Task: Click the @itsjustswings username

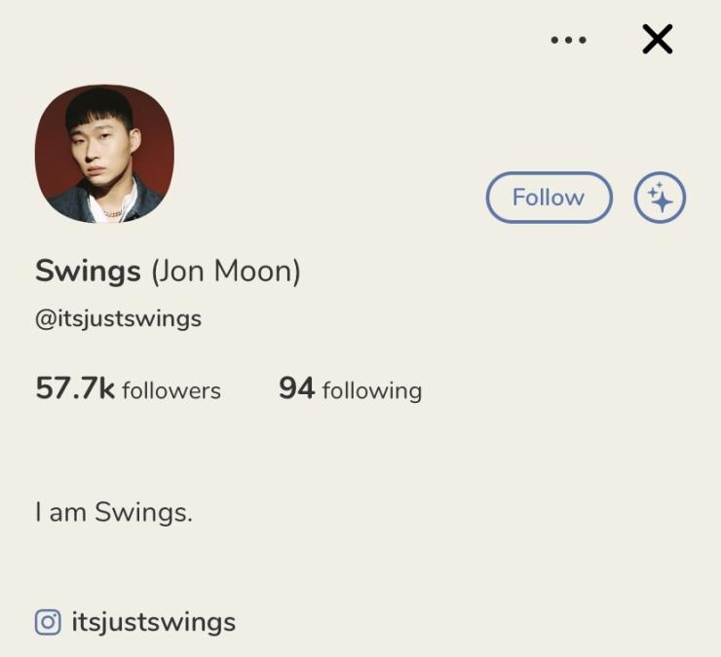Action: click(118, 318)
